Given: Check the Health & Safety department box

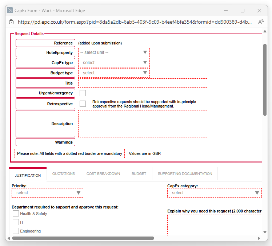Looking at the screenshot, I should (x=16, y=214).
